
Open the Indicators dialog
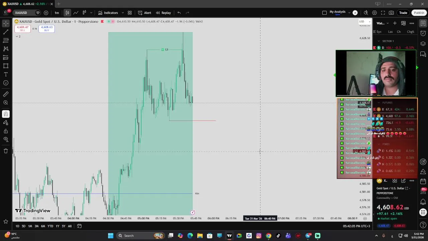(108, 13)
